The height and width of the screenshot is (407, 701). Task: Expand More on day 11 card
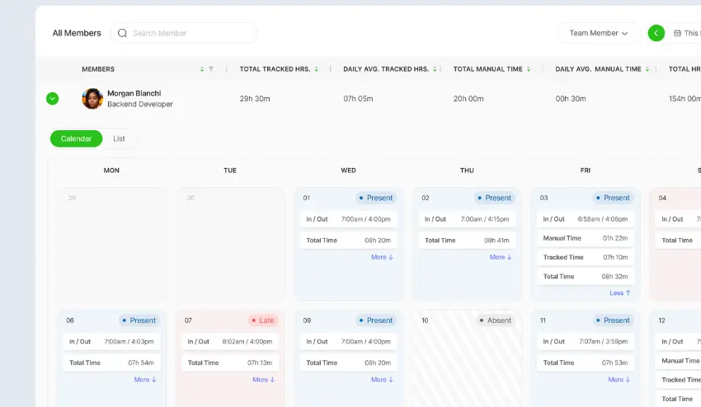pyautogui.click(x=619, y=379)
